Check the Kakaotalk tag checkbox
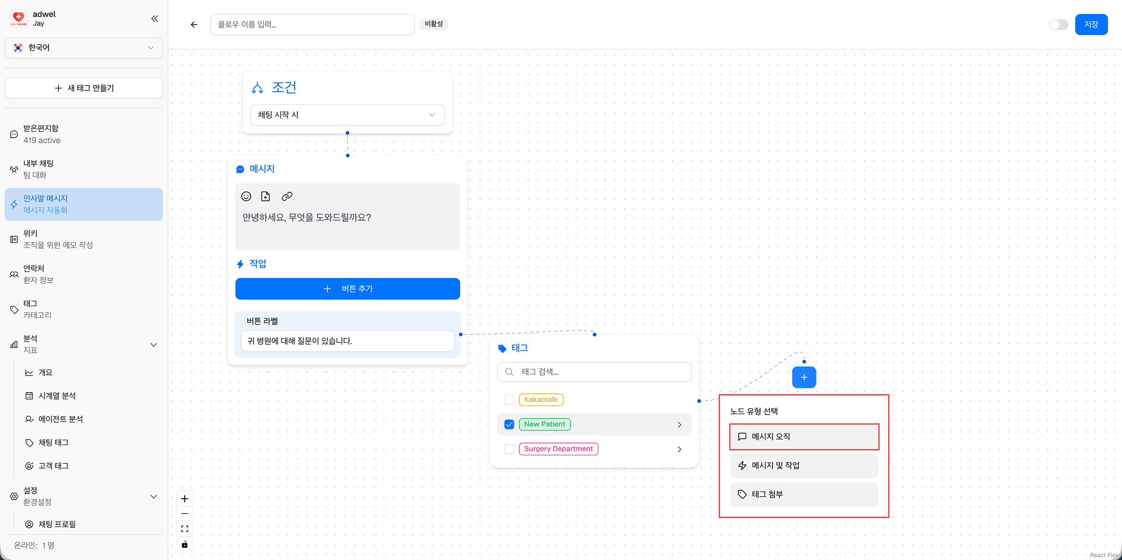This screenshot has height=560, width=1122. coord(509,400)
